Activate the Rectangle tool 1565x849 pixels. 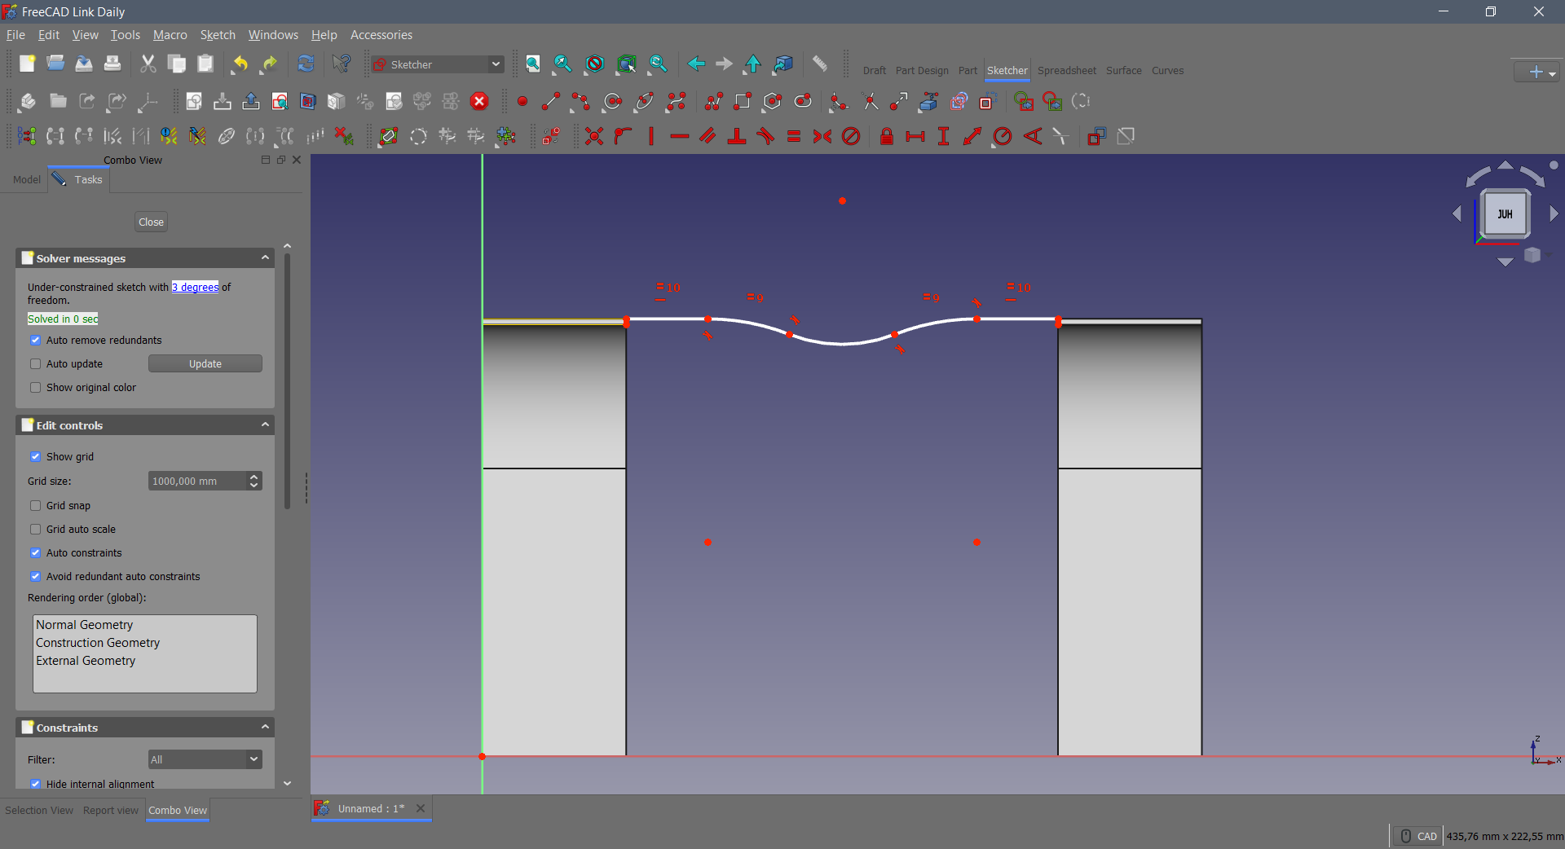(x=743, y=101)
